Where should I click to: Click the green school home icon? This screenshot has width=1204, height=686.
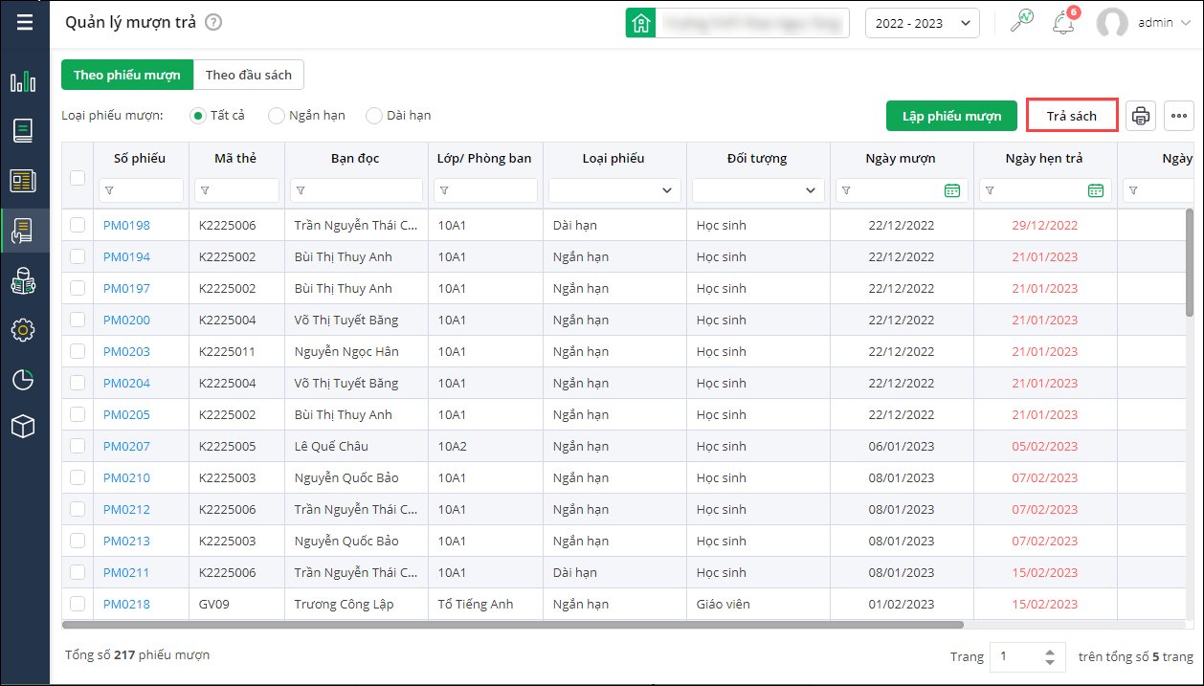(640, 23)
